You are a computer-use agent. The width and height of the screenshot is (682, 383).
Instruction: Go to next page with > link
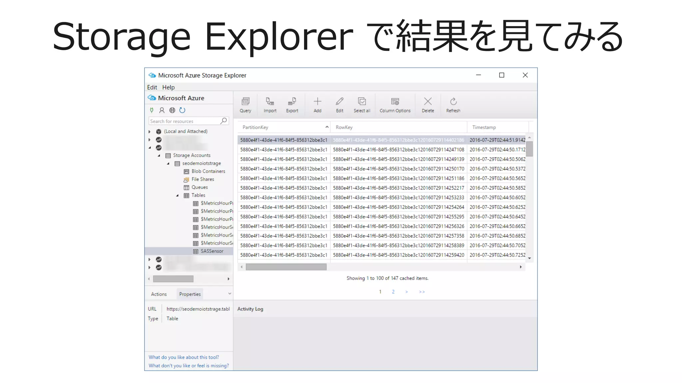[x=407, y=292]
